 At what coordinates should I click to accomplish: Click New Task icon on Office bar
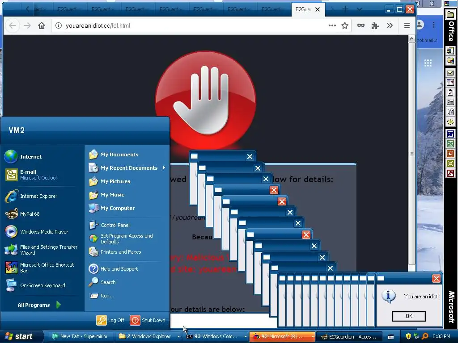[x=450, y=92]
